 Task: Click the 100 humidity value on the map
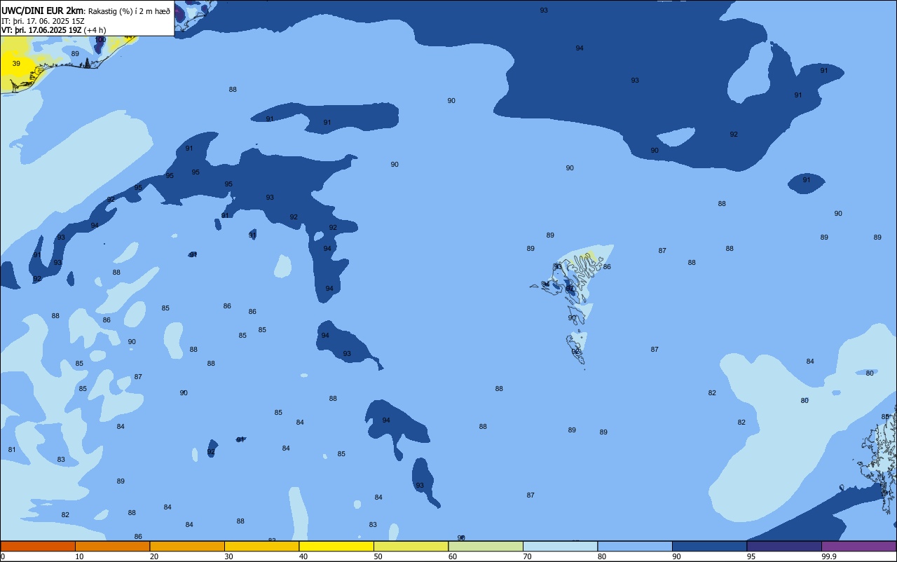pos(101,40)
